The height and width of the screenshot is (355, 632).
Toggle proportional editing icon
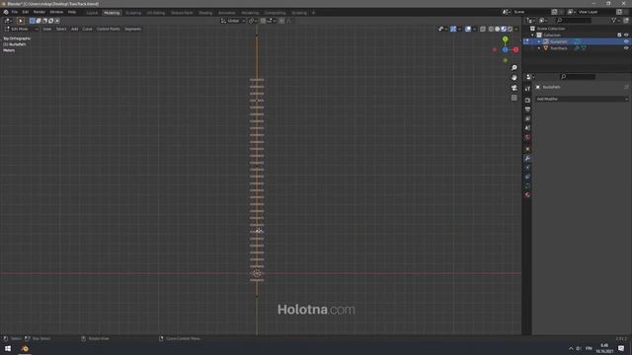(x=281, y=21)
